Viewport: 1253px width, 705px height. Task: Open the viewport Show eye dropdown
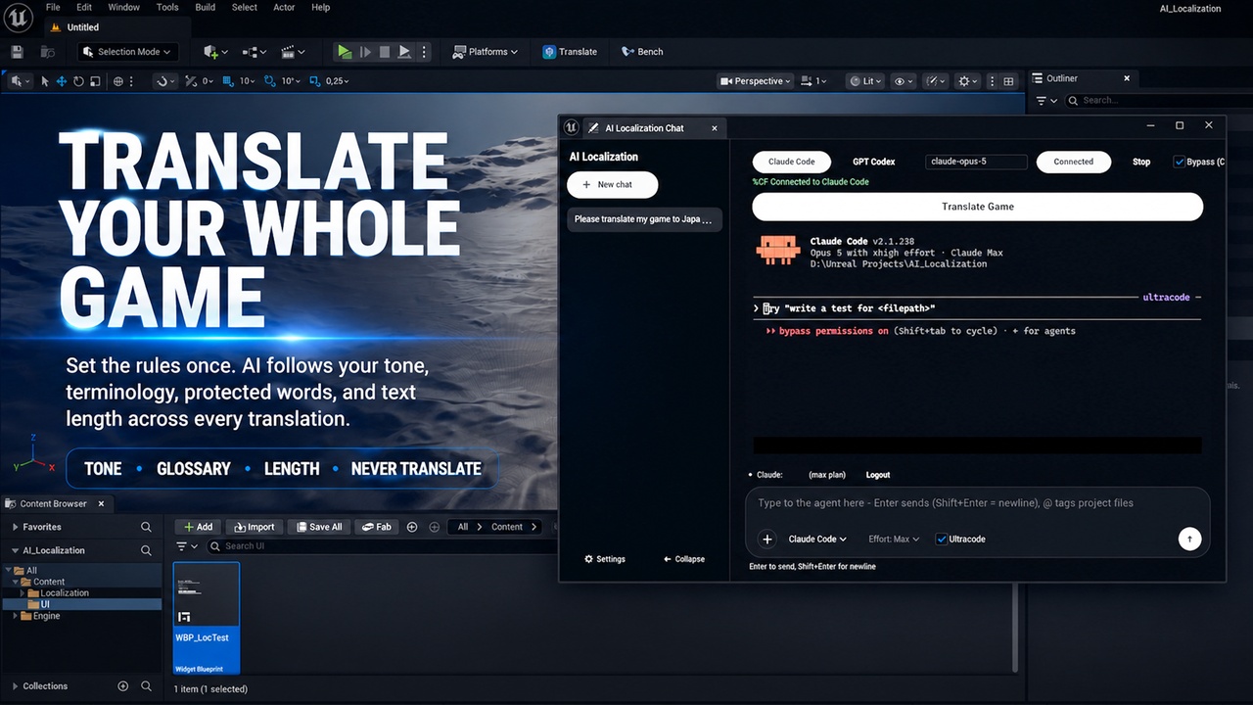click(904, 81)
